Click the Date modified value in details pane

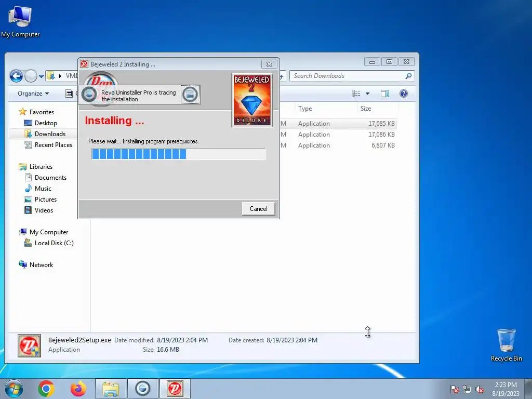point(182,340)
